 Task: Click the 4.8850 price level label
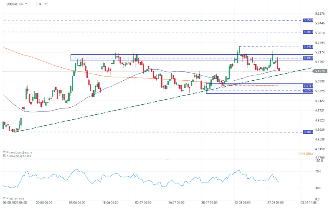pos(308,132)
